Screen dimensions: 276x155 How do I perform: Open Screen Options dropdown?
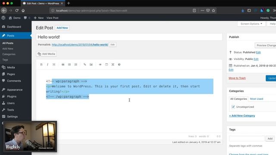[x=251, y=24]
